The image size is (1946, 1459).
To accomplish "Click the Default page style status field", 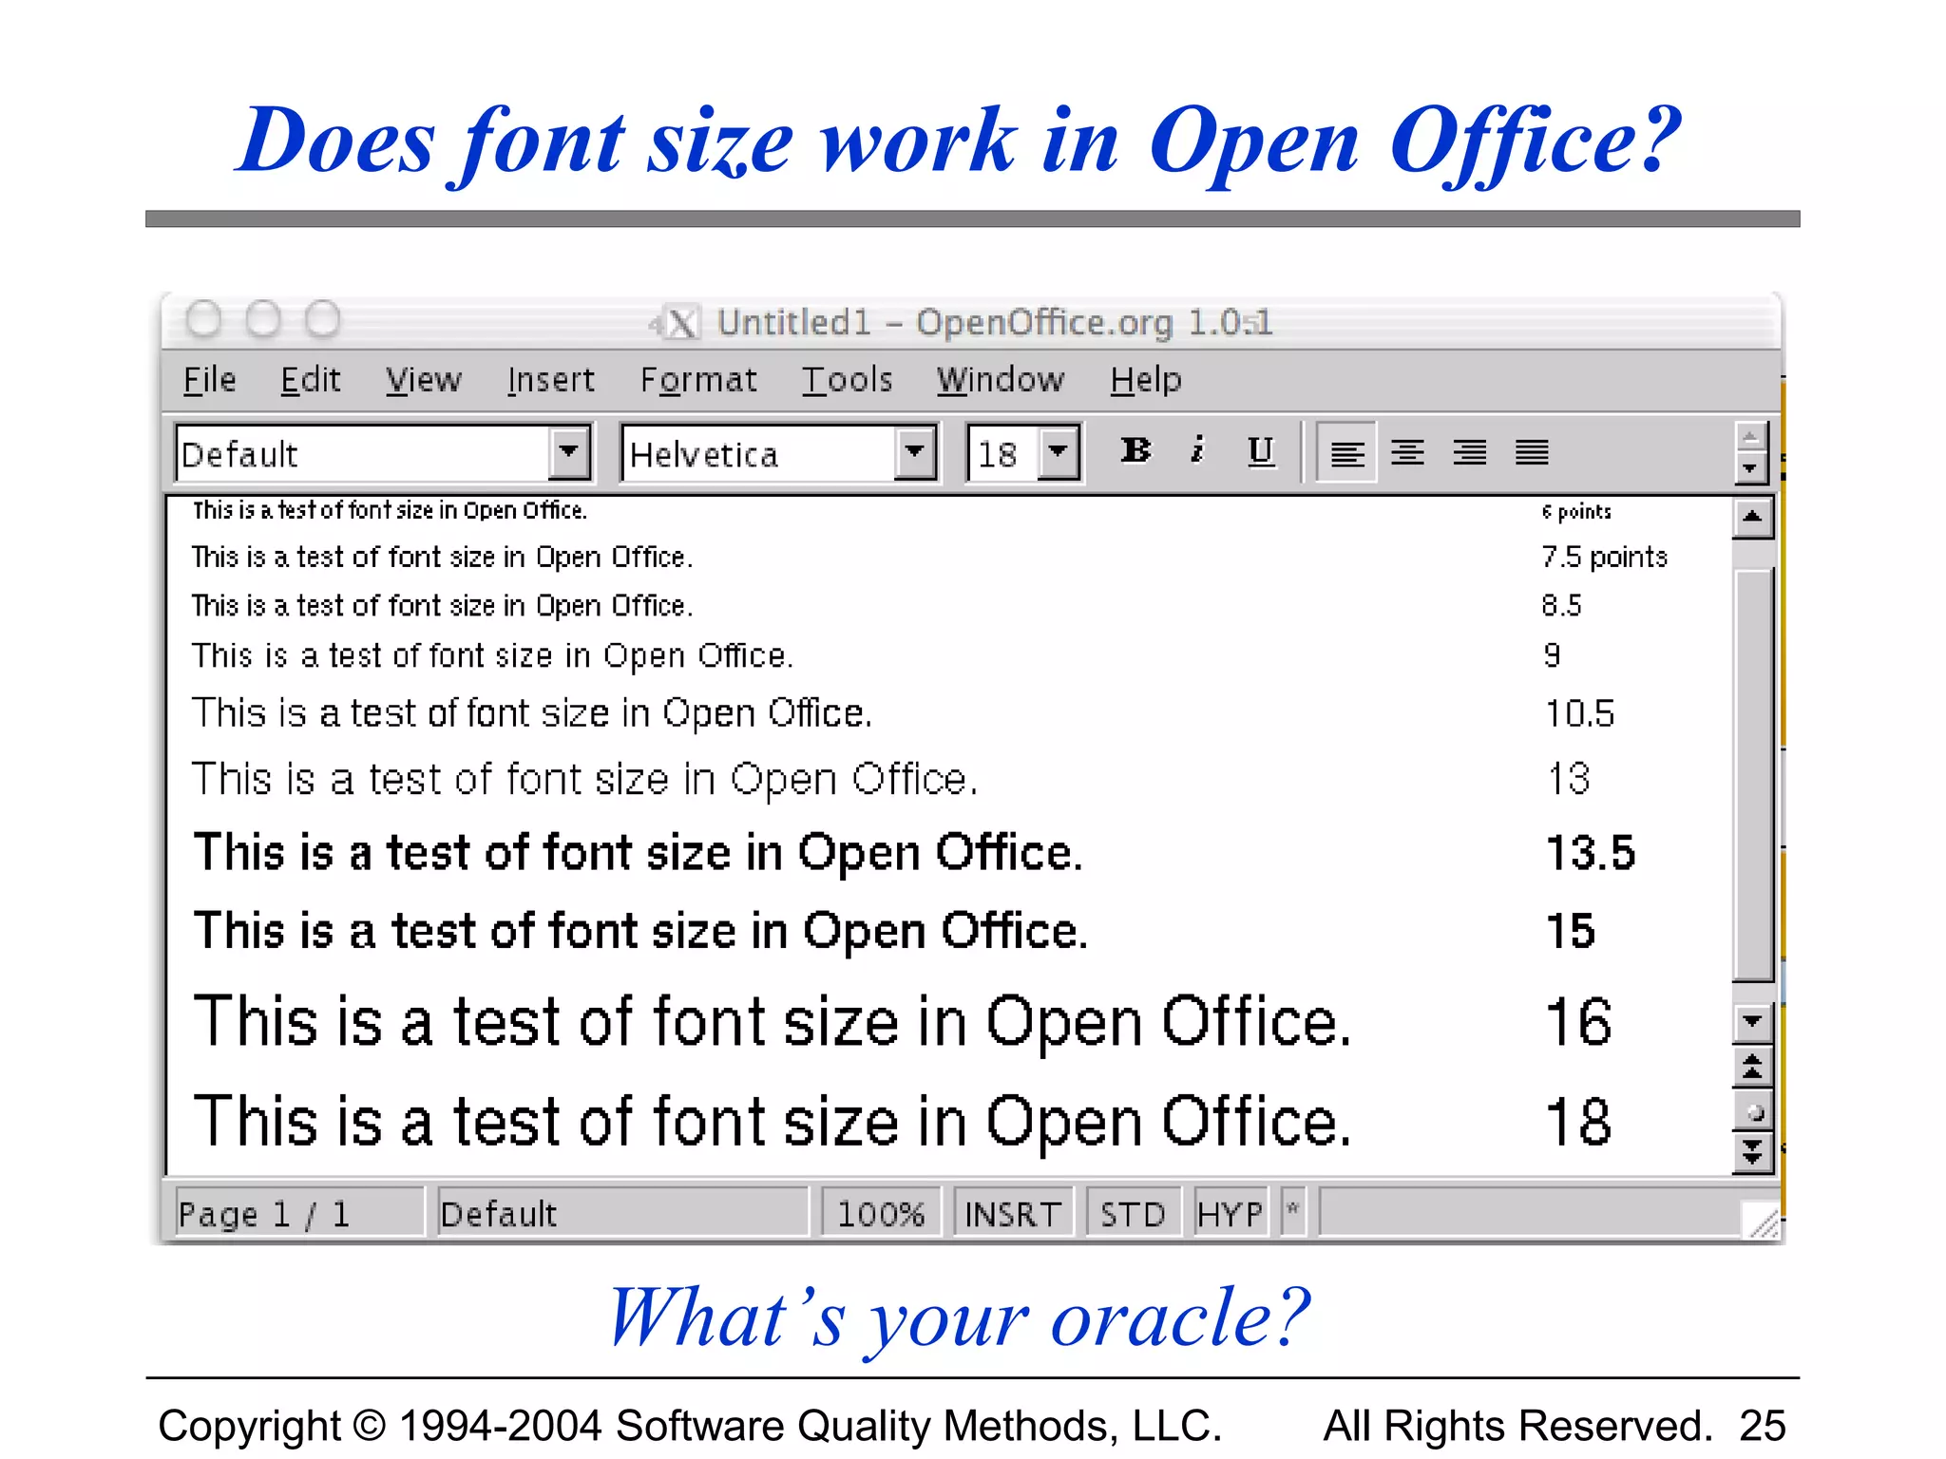I will coord(622,1213).
